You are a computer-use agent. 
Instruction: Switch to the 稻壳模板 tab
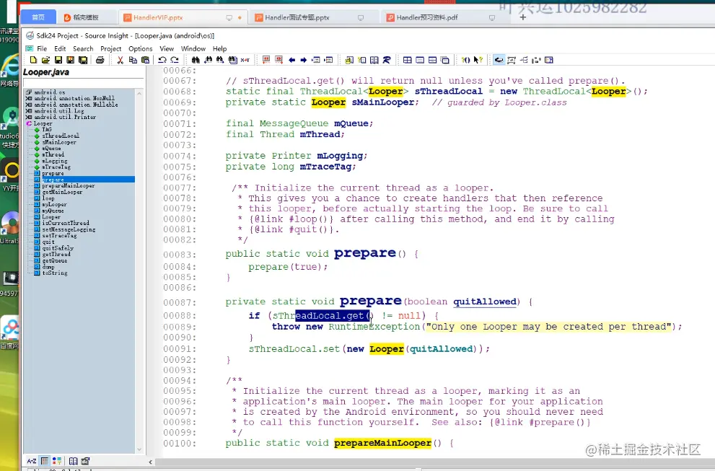coord(86,17)
